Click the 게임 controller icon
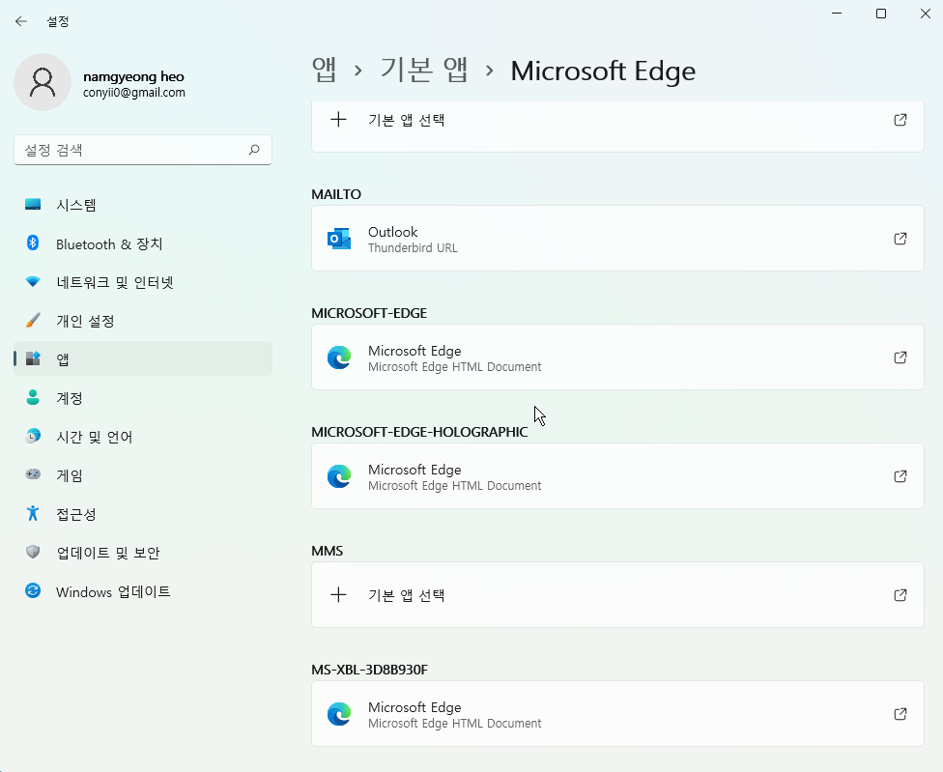This screenshot has height=772, width=943. click(x=33, y=474)
